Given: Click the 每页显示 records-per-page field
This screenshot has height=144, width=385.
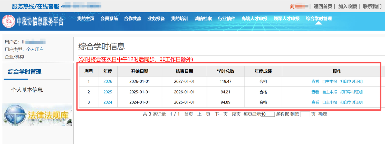Looking at the screenshot, I should point(268,114).
